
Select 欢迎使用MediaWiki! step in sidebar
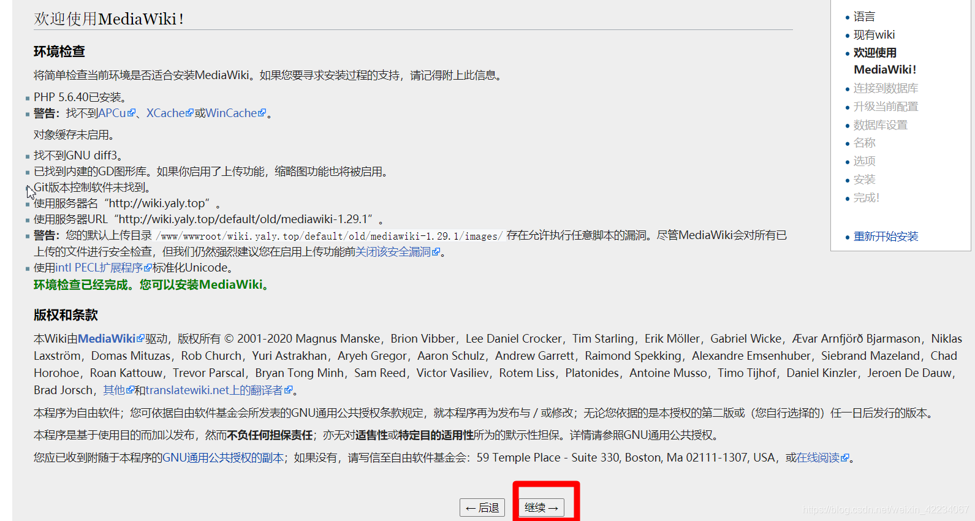click(x=885, y=61)
